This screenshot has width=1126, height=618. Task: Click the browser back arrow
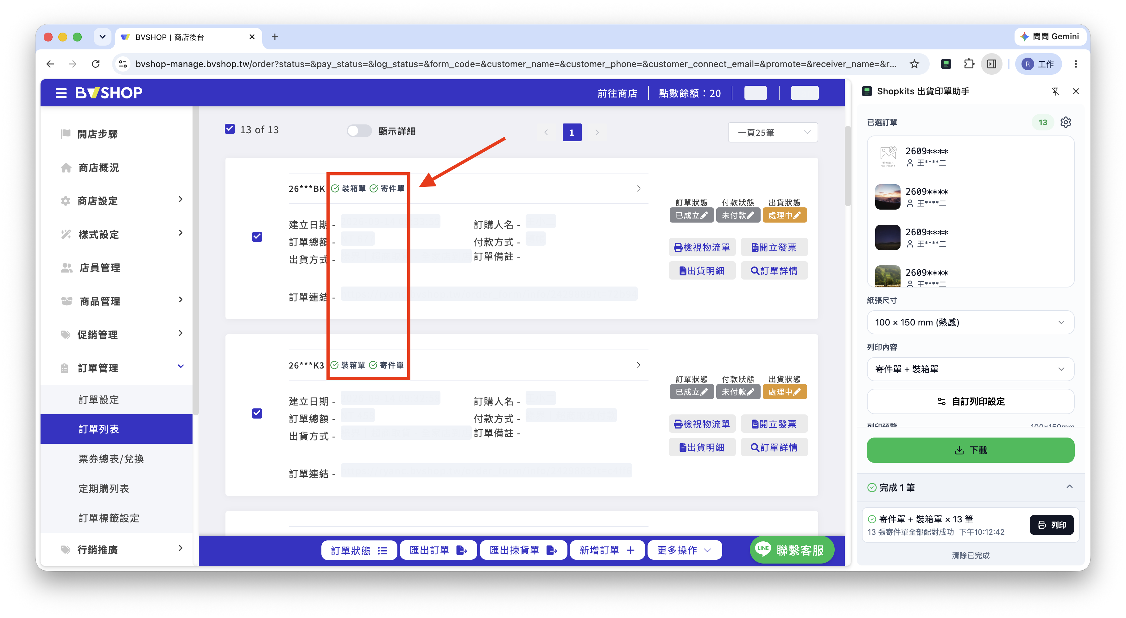[50, 64]
